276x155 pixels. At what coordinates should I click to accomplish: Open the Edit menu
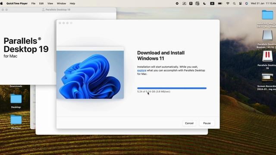pos(41,3)
